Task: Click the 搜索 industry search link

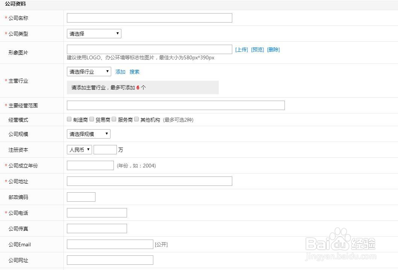Action: pyautogui.click(x=134, y=71)
